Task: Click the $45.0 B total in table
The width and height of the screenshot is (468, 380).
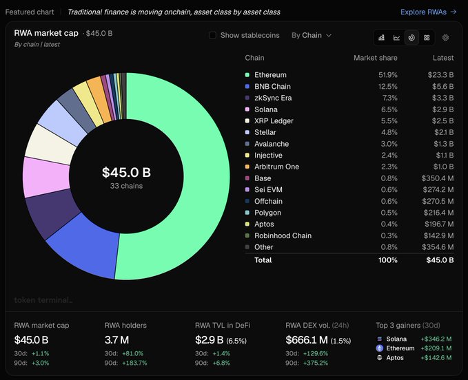Action: tap(440, 260)
